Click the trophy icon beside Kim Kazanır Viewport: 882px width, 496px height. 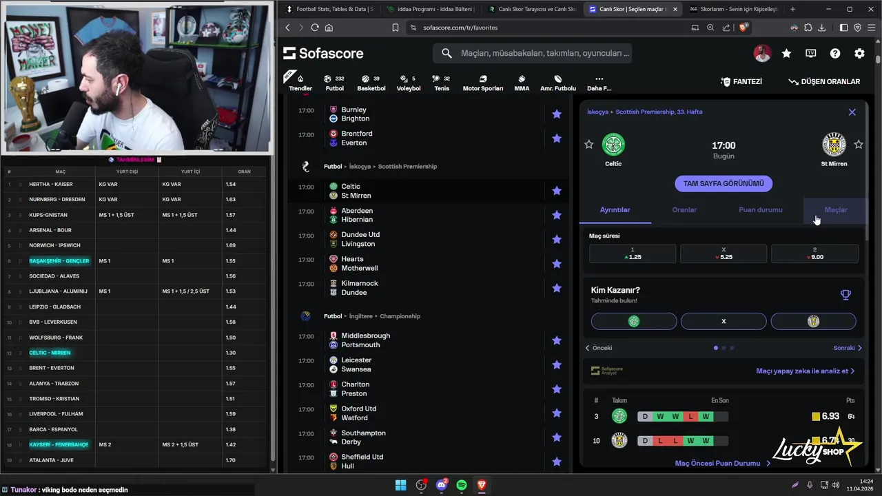point(845,295)
